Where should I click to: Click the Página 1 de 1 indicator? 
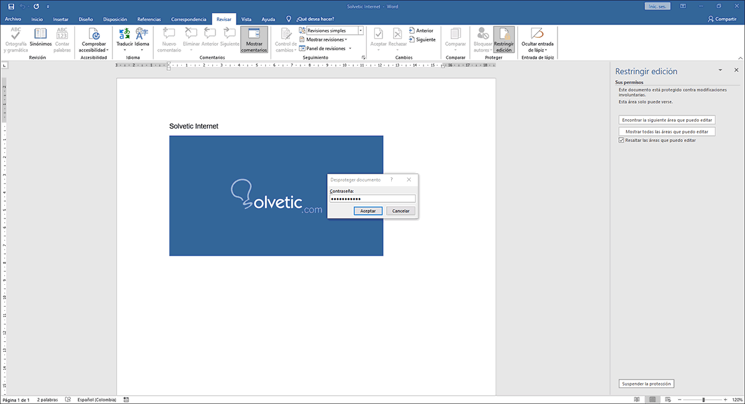[x=16, y=400]
